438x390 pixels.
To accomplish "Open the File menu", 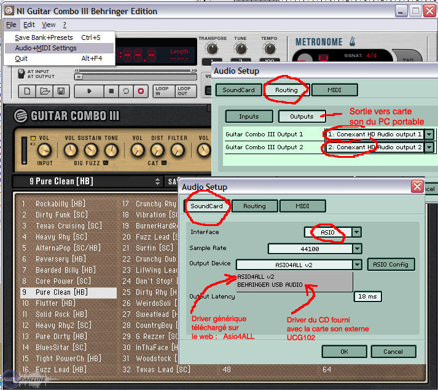I will click(11, 25).
